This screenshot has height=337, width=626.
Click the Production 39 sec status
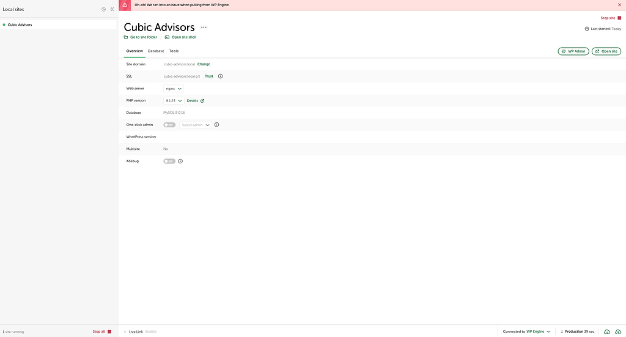click(x=577, y=331)
